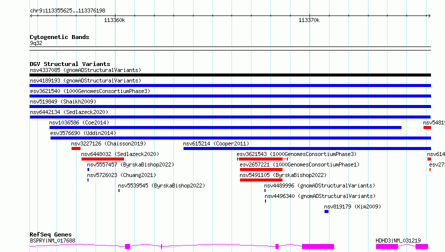Click the right arrow of the ruler

pyautogui.click(x=429, y=15)
